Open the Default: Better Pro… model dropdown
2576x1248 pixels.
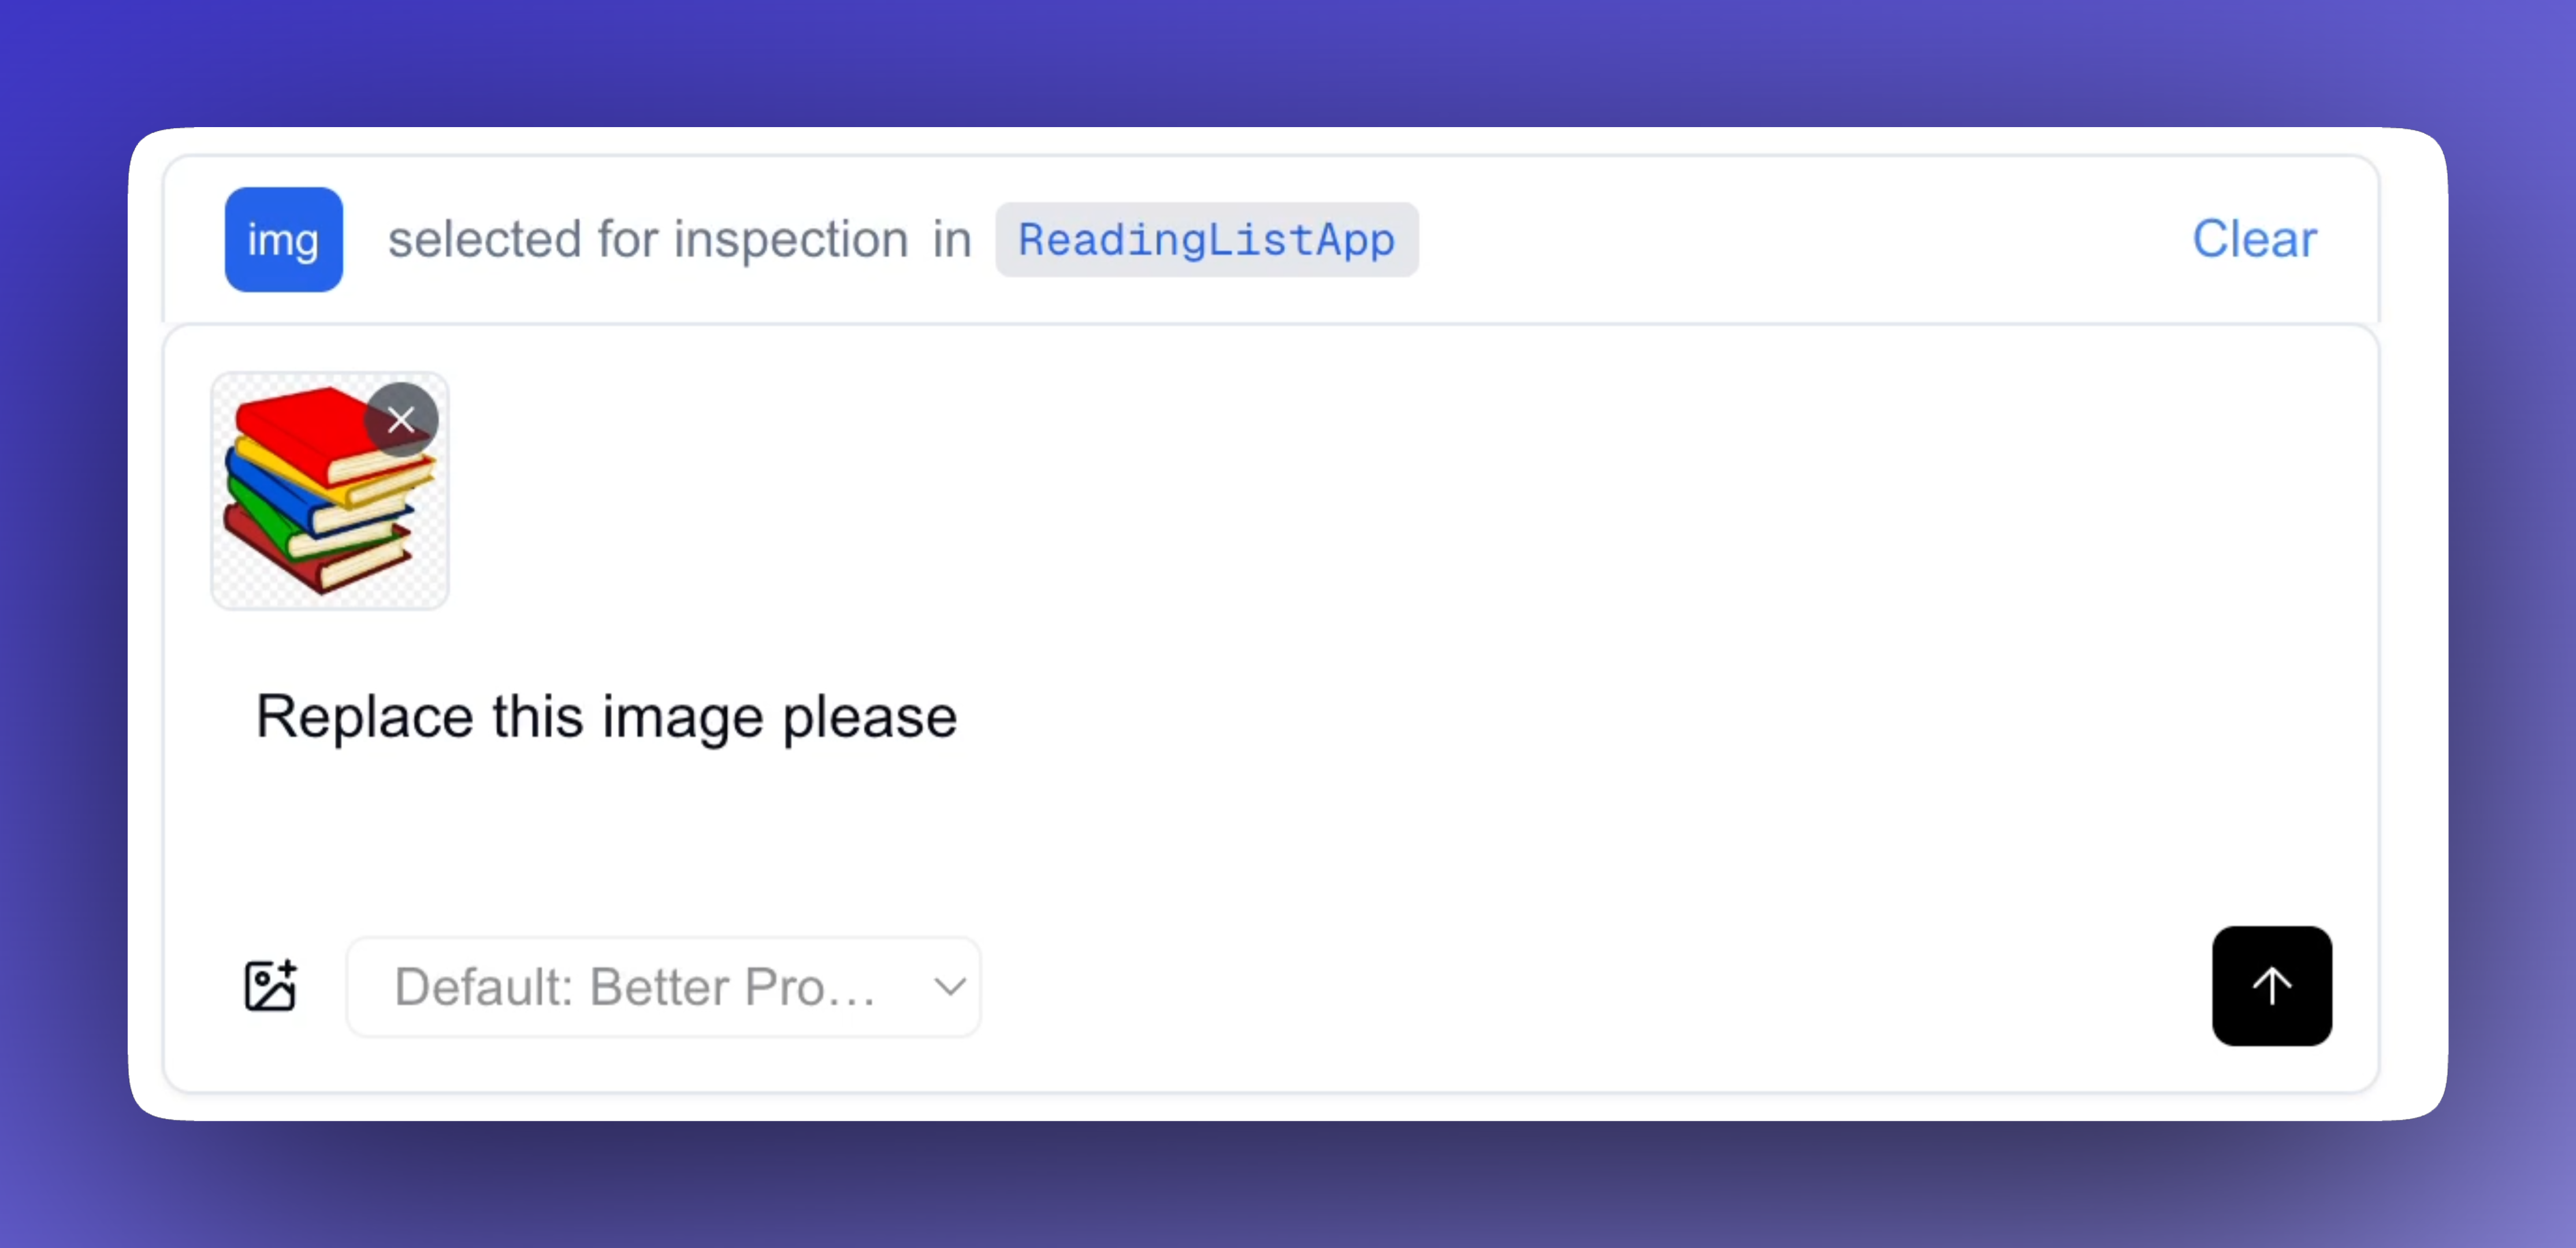point(662,986)
